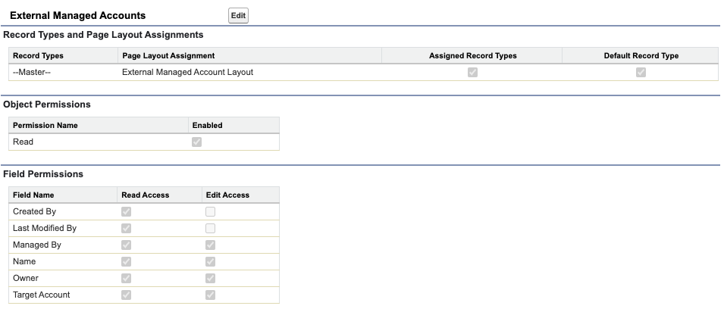The image size is (724, 309).
Task: Toggle Edit Access for Name field
Action: tap(211, 262)
